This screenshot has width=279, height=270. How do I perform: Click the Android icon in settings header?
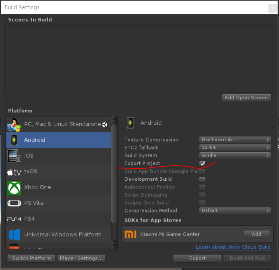pos(130,123)
